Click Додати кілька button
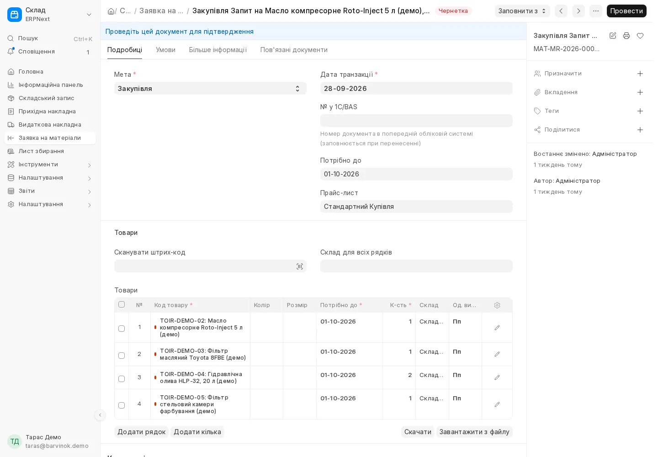Image resolution: width=658 pixels, height=457 pixels. coord(197,432)
